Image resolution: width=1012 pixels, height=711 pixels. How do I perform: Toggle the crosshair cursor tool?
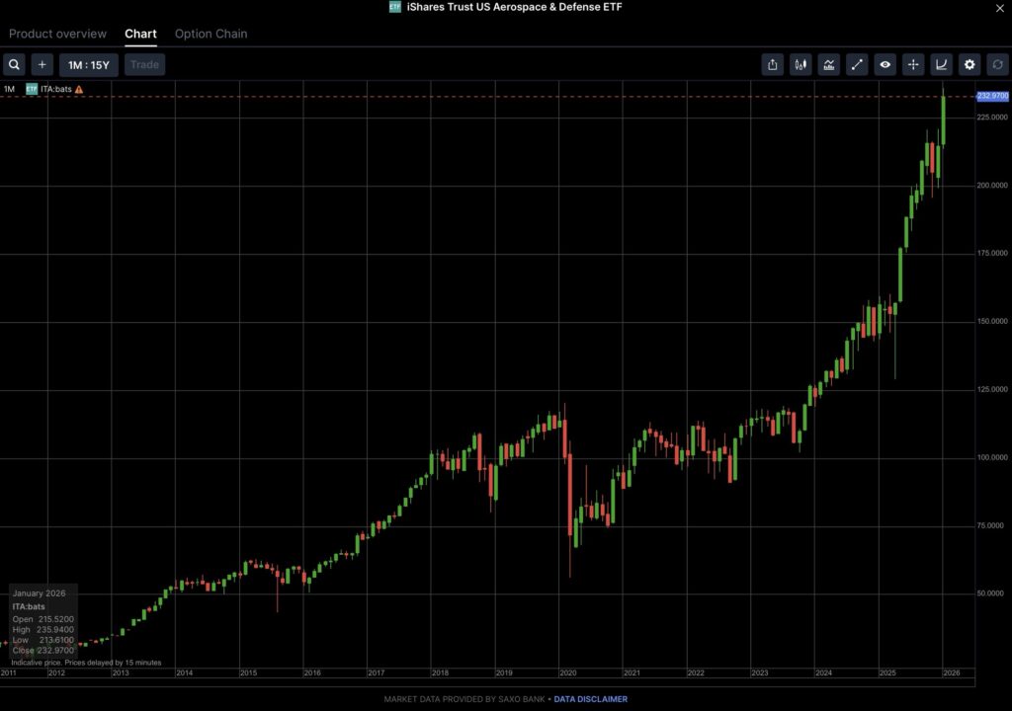coord(913,65)
